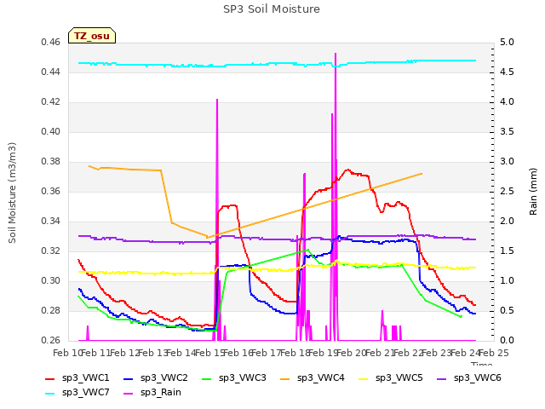Click the magenta sp3_Rain legend swatch
The image size is (545, 409).
(x=129, y=394)
